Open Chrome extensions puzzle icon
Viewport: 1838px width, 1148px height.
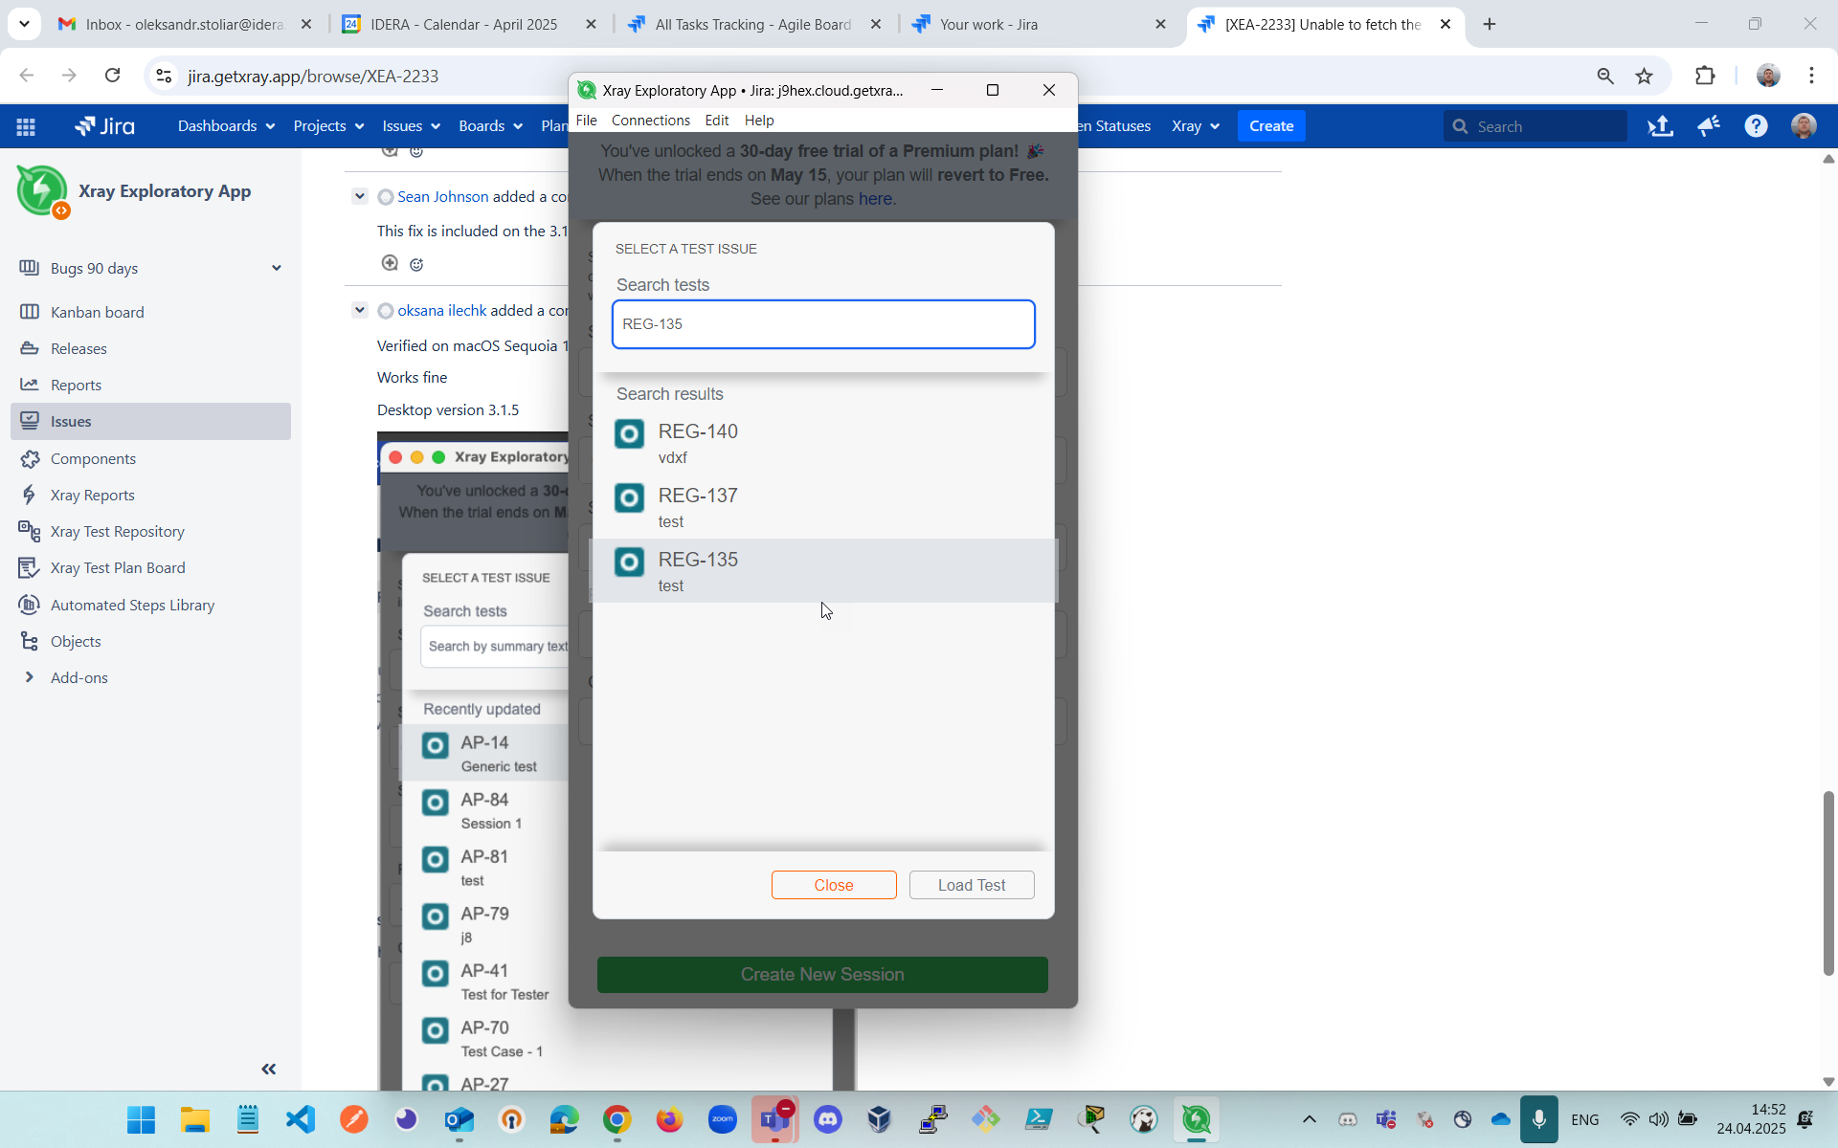coord(1705,76)
